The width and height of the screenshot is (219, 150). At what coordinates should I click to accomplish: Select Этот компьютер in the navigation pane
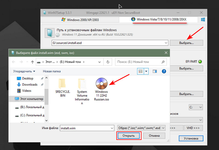tap(29, 99)
